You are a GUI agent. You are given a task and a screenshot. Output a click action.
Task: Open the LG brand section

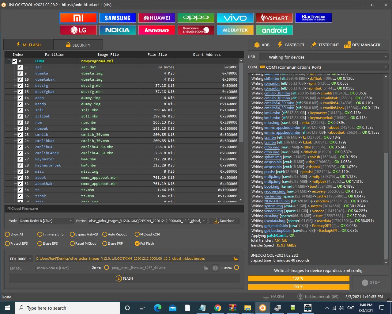(x=78, y=30)
